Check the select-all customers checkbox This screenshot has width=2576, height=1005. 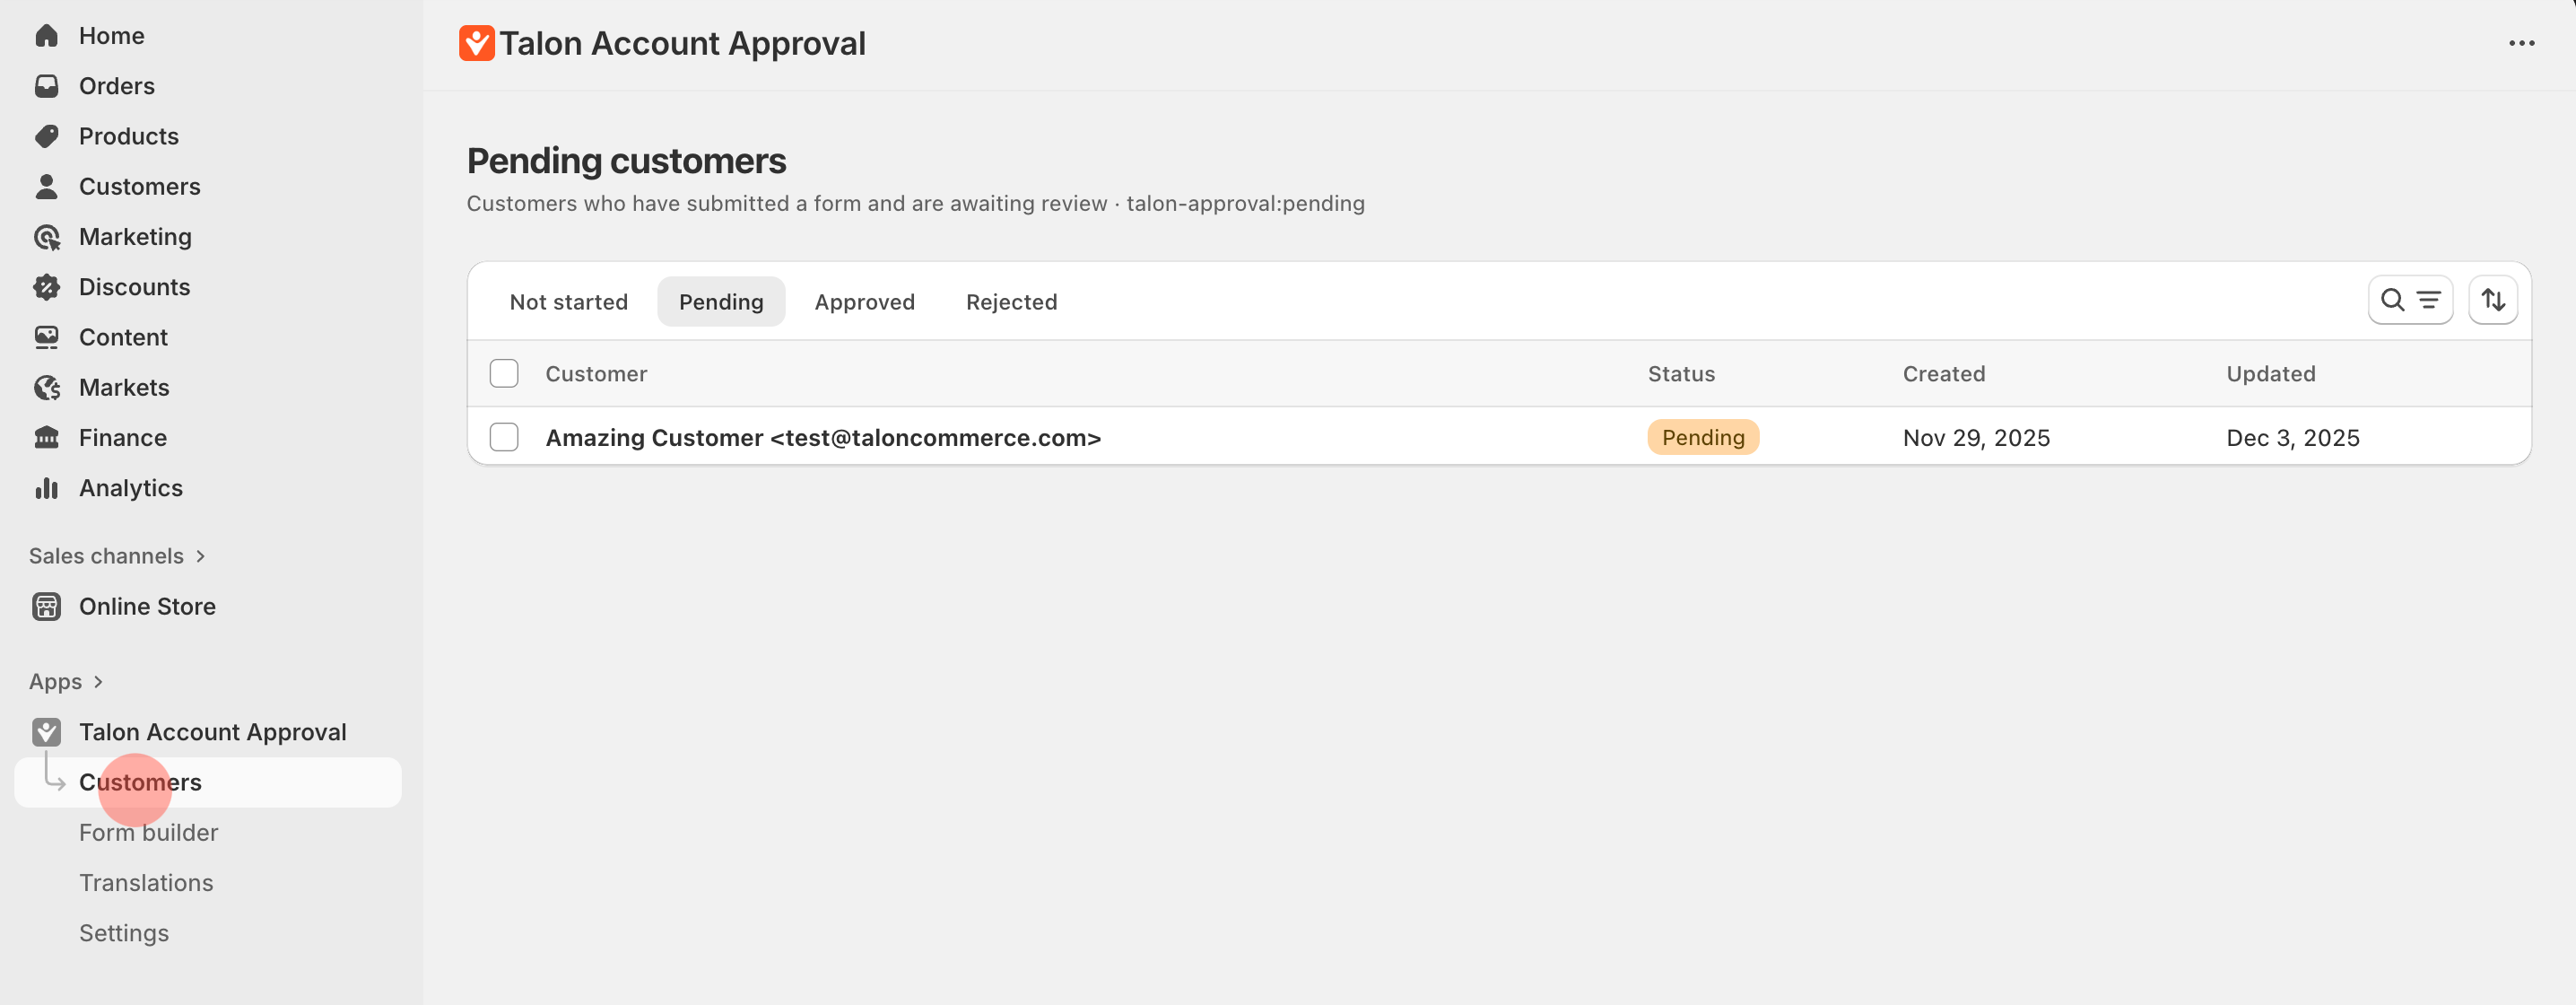coord(504,373)
